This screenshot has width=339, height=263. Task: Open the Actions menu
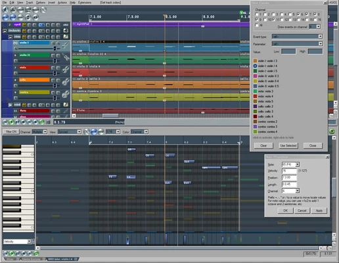point(62,3)
